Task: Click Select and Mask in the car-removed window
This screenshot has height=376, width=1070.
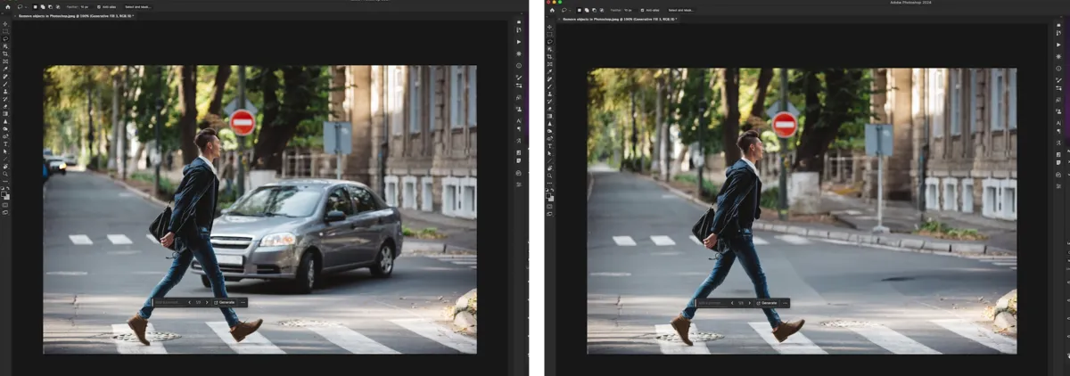Action: click(x=681, y=11)
